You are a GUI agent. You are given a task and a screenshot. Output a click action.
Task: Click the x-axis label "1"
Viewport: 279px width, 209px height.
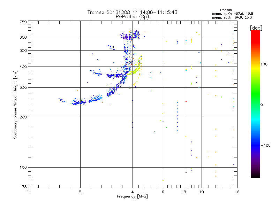click(x=28, y=192)
